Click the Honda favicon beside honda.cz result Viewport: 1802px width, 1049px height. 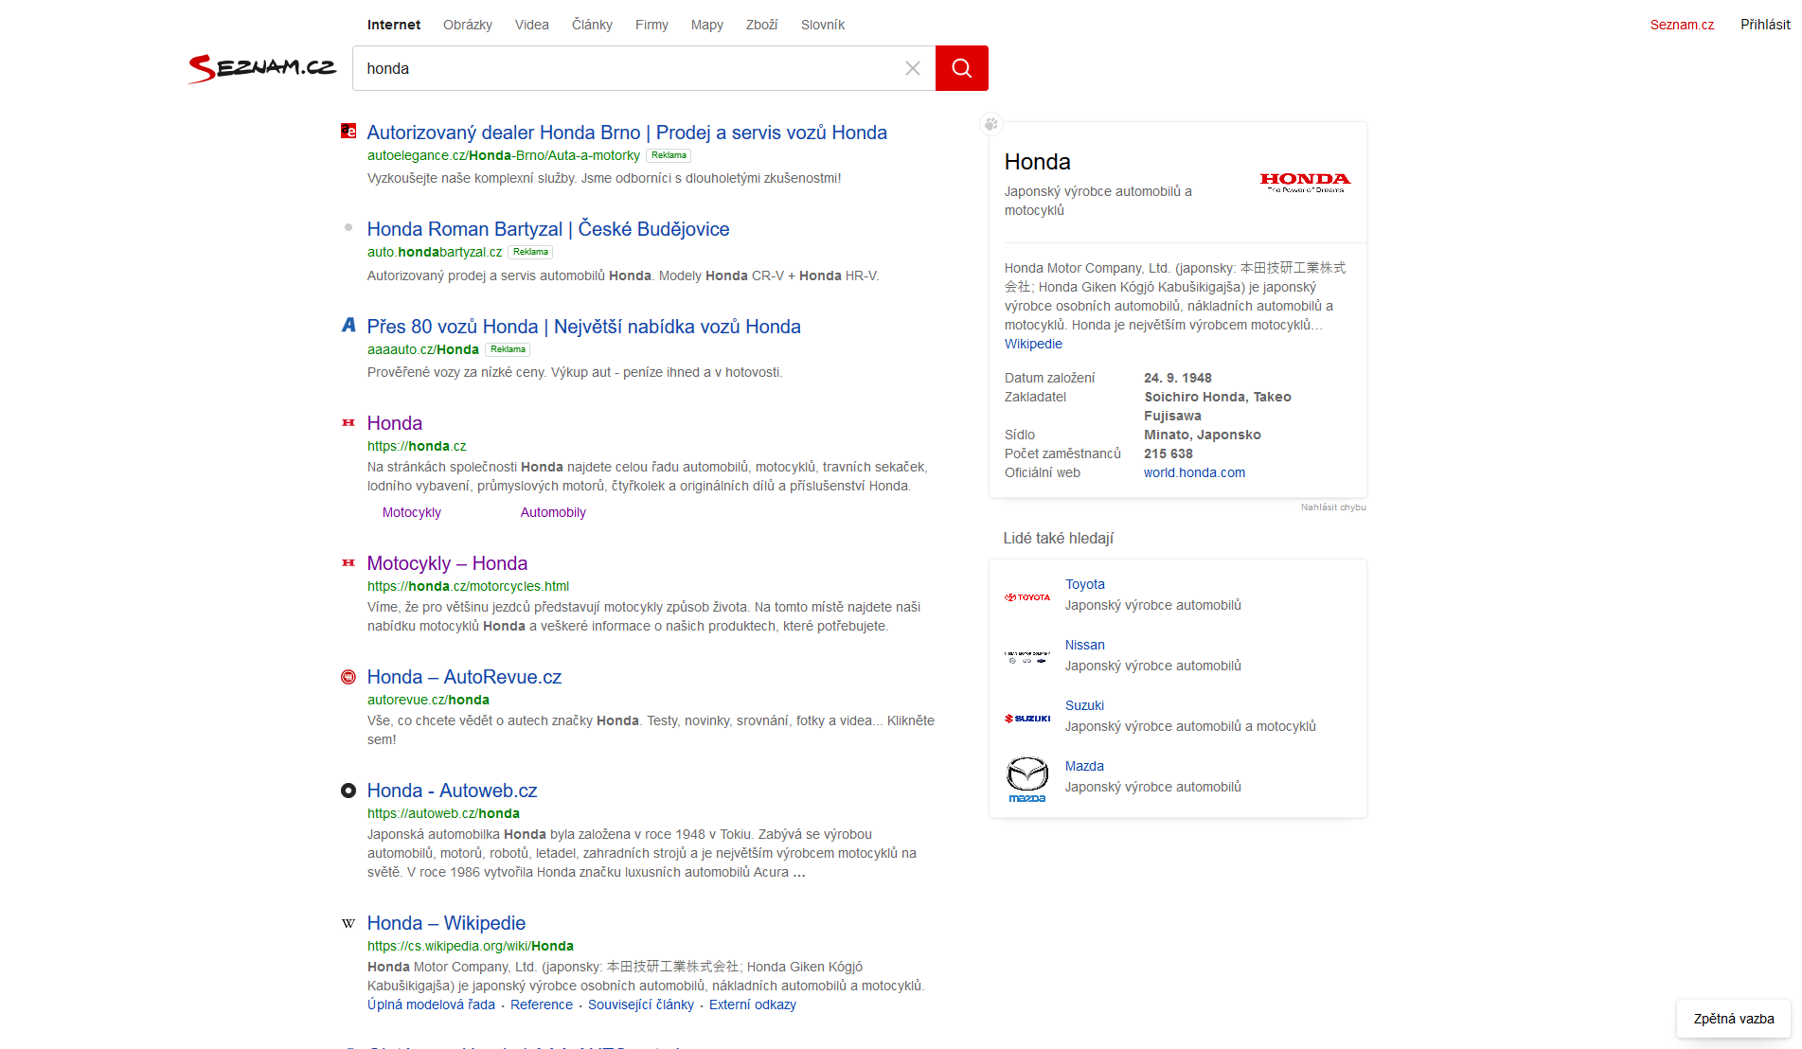tap(348, 422)
